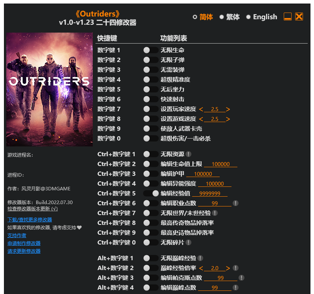Click the info icon beside 编辑巅峰点数
Viewport: 314px width, 294px height.
235,288
